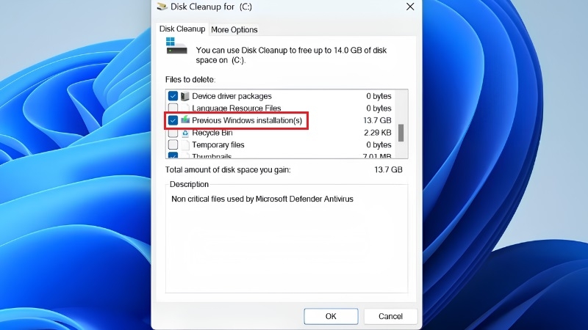
Task: Uncheck Previous Windows installation(s) checkbox
Action: pyautogui.click(x=173, y=120)
